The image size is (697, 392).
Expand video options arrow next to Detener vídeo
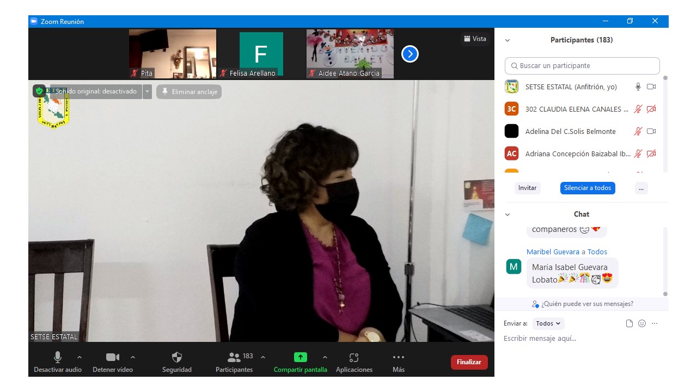133,357
